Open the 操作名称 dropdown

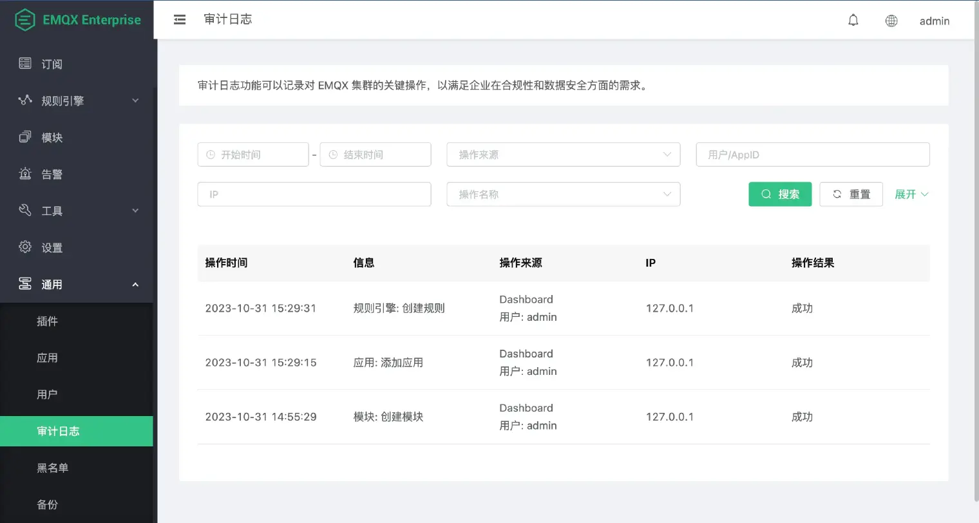[x=564, y=195]
